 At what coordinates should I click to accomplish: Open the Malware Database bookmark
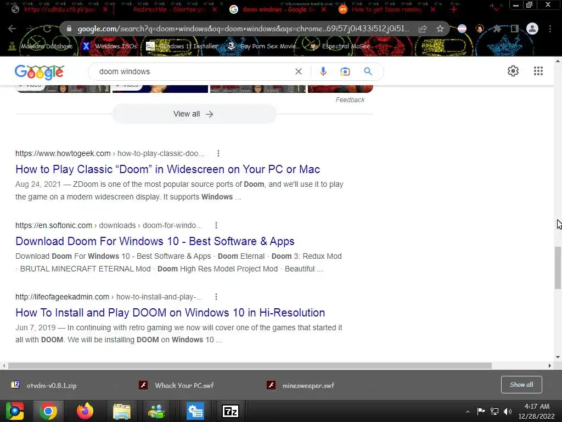(40, 46)
